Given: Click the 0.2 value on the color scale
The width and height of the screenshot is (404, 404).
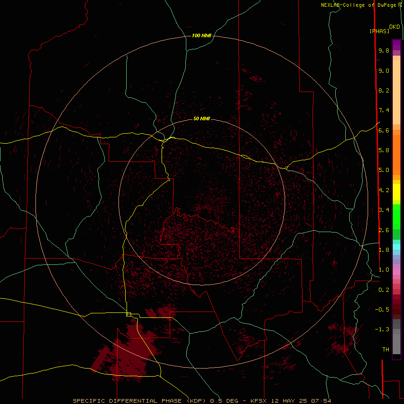Looking at the screenshot, I should [384, 290].
